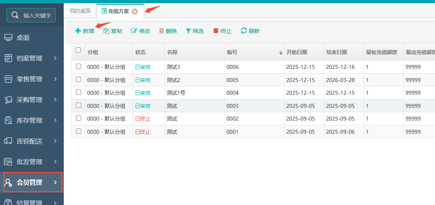Check the row numbered 0001
The image size is (435, 205).
78,131
